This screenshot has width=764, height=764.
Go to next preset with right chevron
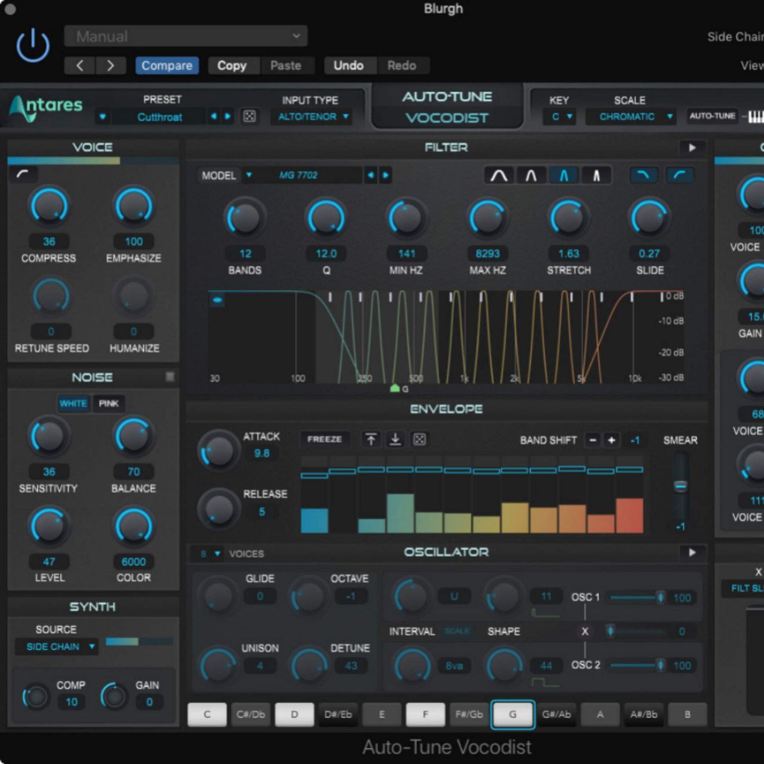click(x=110, y=66)
